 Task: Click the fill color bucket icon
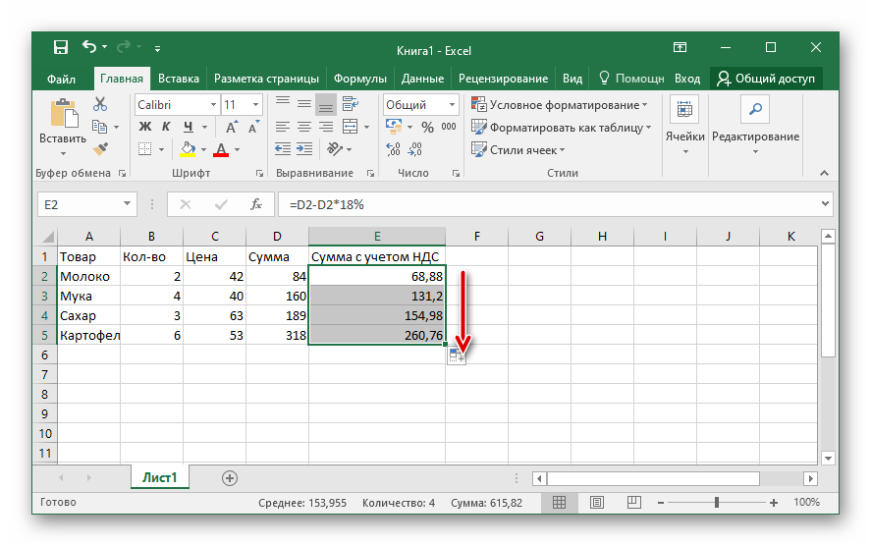click(189, 149)
